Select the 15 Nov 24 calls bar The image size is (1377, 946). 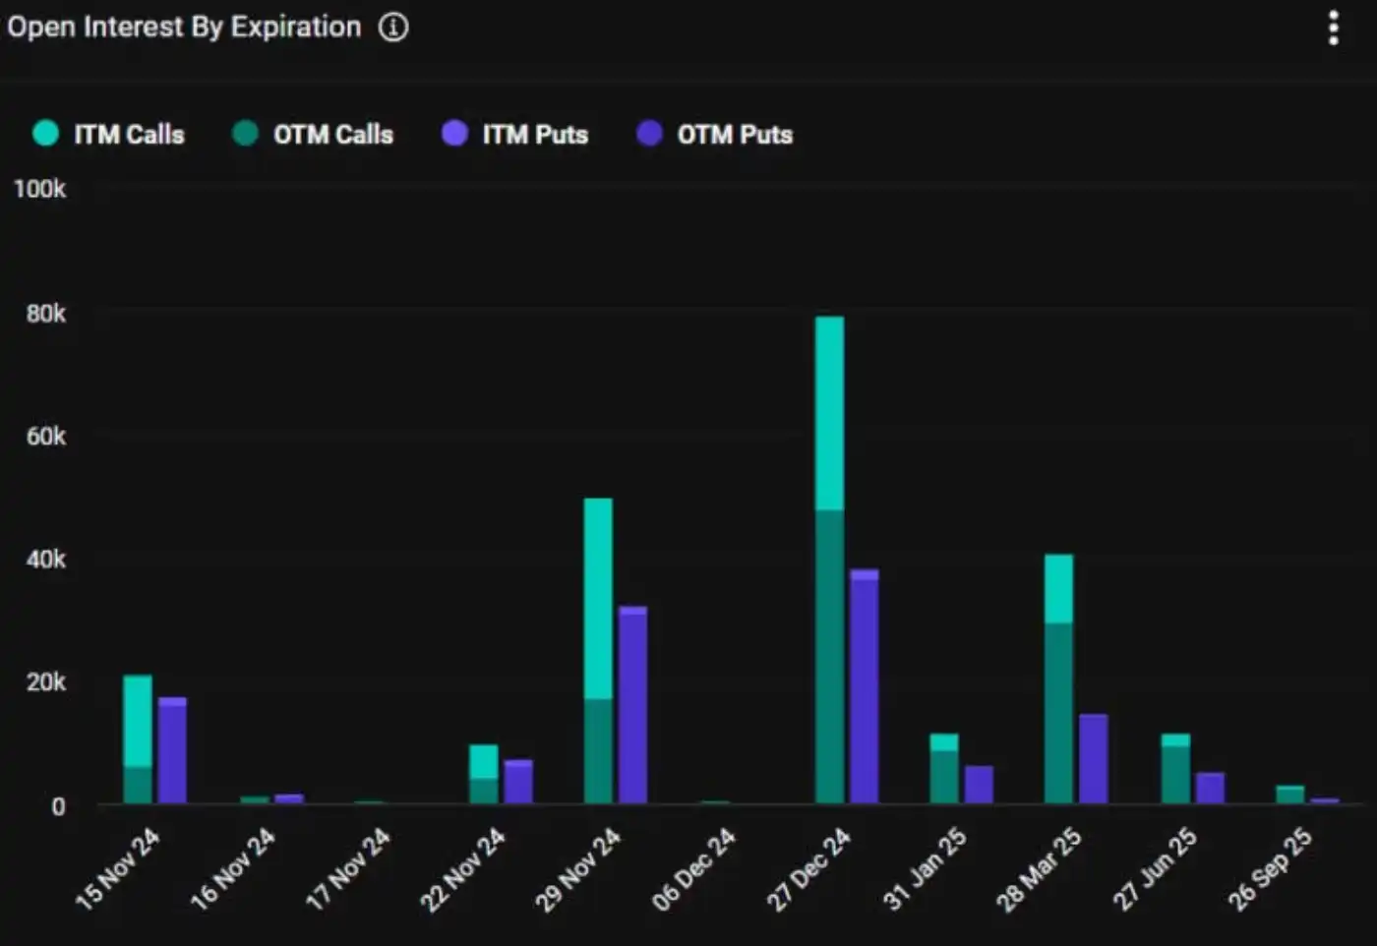click(x=138, y=739)
